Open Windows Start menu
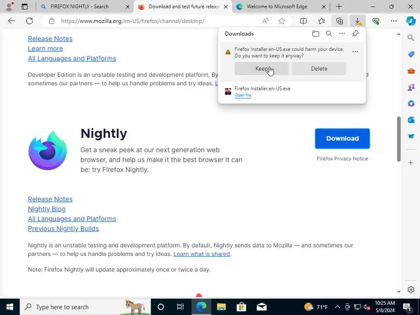The height and width of the screenshot is (315, 420). pyautogui.click(x=10, y=307)
